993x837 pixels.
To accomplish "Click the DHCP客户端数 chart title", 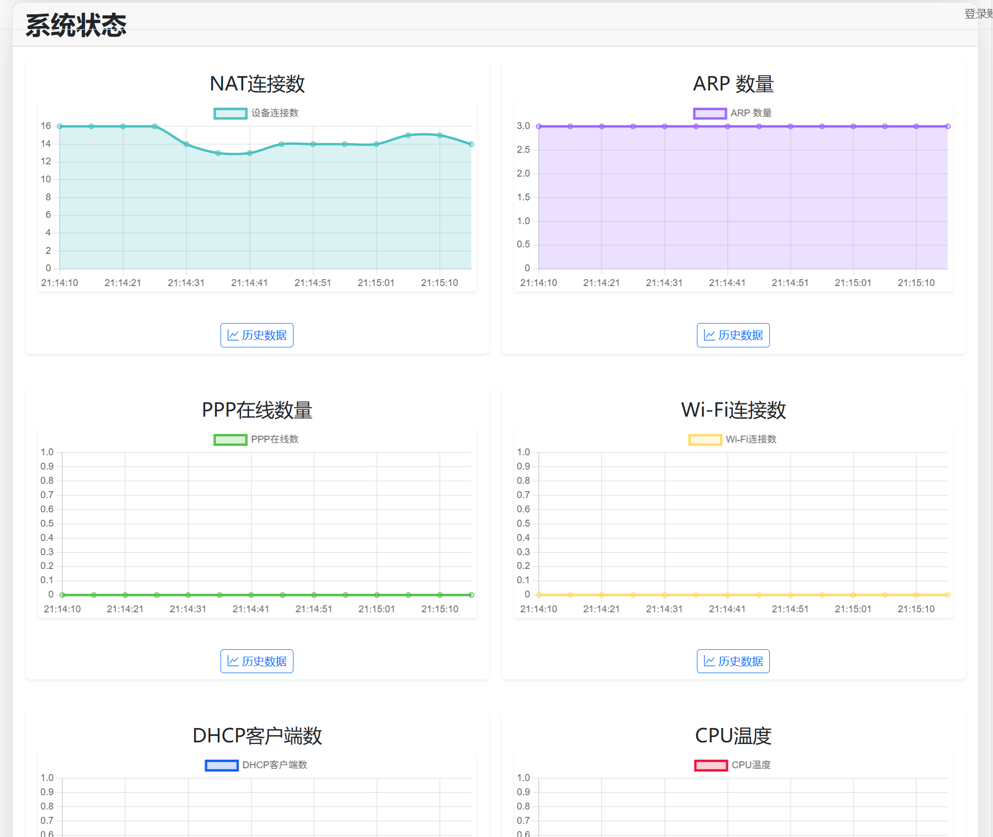I will point(257,735).
